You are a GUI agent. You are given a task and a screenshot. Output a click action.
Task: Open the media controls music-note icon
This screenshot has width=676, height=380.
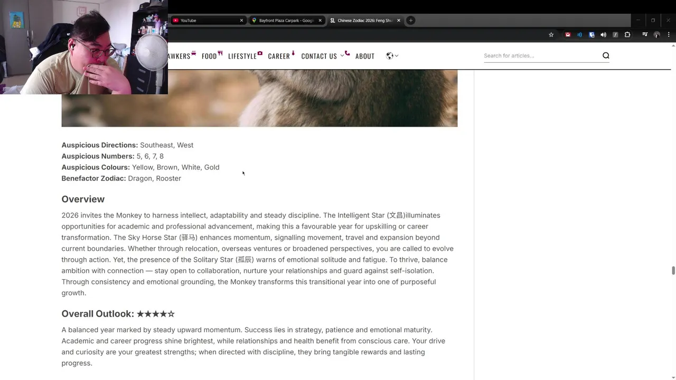[x=645, y=35]
